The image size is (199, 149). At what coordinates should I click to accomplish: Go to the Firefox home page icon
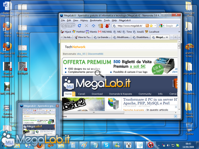pyautogui.click(x=93, y=26)
